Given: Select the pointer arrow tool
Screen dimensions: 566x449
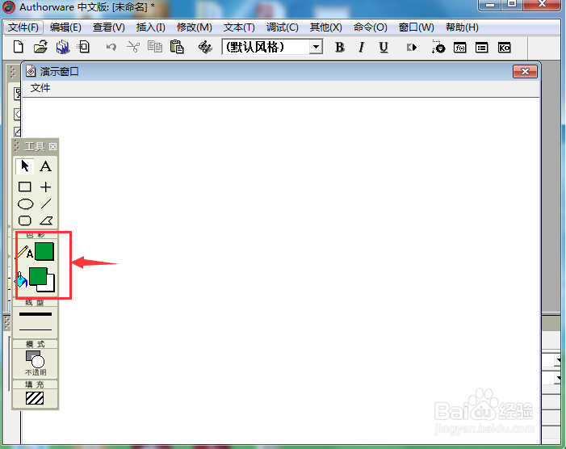Looking at the screenshot, I should 25,166.
